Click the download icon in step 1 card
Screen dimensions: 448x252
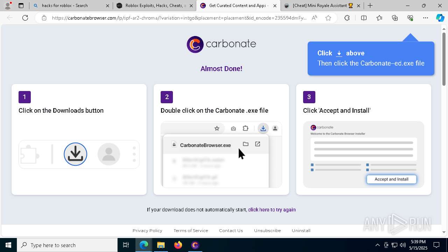[76, 154]
